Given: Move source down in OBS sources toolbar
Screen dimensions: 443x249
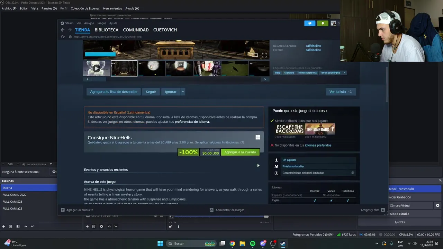Looking at the screenshot, I should (116, 227).
